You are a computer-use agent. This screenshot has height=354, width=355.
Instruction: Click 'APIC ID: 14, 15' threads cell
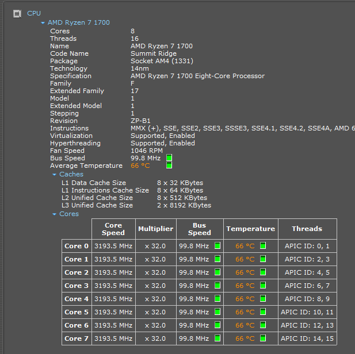click(x=307, y=338)
